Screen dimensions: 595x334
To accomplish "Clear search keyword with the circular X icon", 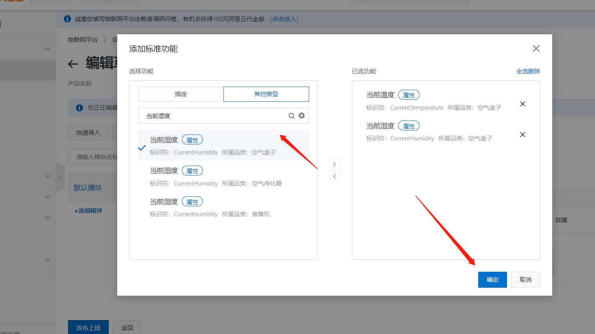I will tap(301, 115).
